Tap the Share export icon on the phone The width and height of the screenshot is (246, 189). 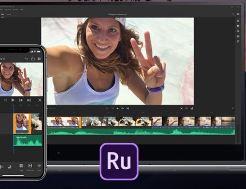click(x=33, y=59)
